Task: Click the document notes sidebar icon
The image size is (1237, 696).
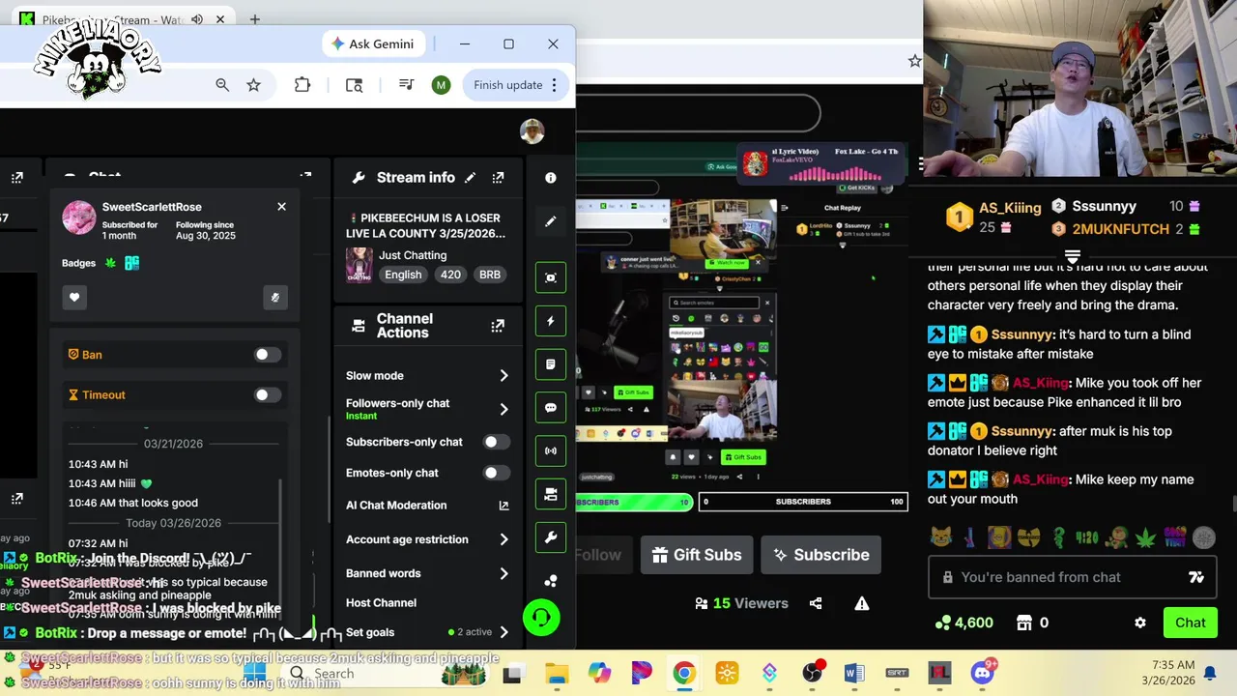Action: (550, 364)
